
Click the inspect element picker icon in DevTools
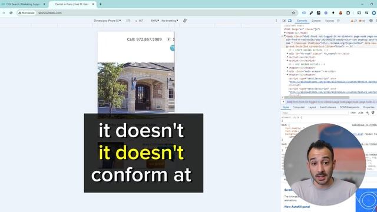[284, 21]
